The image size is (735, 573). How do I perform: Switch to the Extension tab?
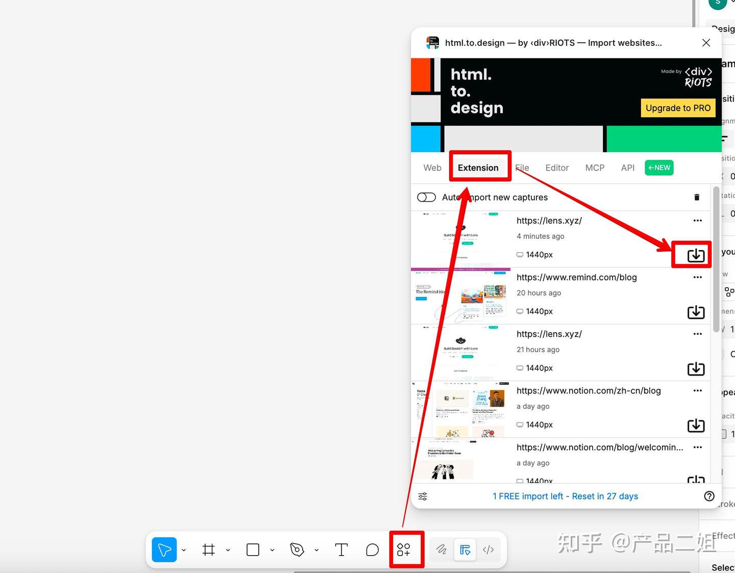[x=478, y=168]
